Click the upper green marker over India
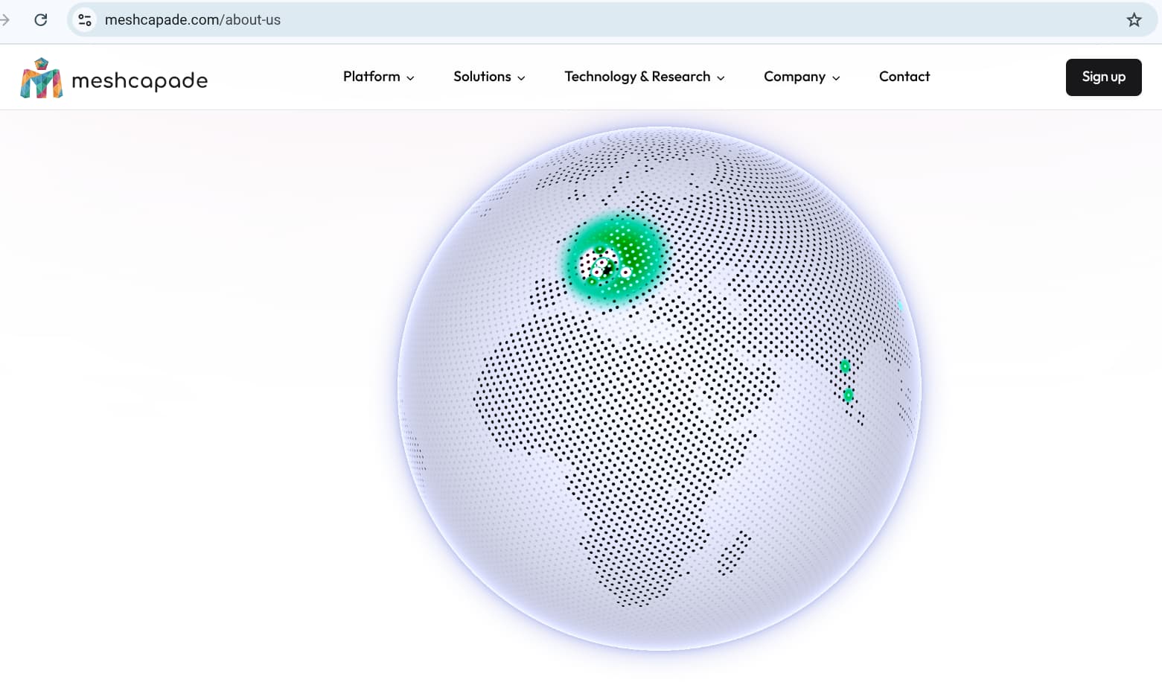This screenshot has width=1162, height=682. click(845, 366)
